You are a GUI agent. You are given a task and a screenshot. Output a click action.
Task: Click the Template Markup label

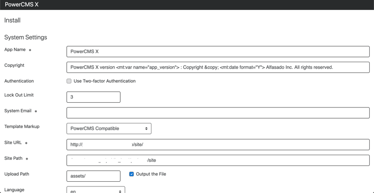tap(22, 127)
